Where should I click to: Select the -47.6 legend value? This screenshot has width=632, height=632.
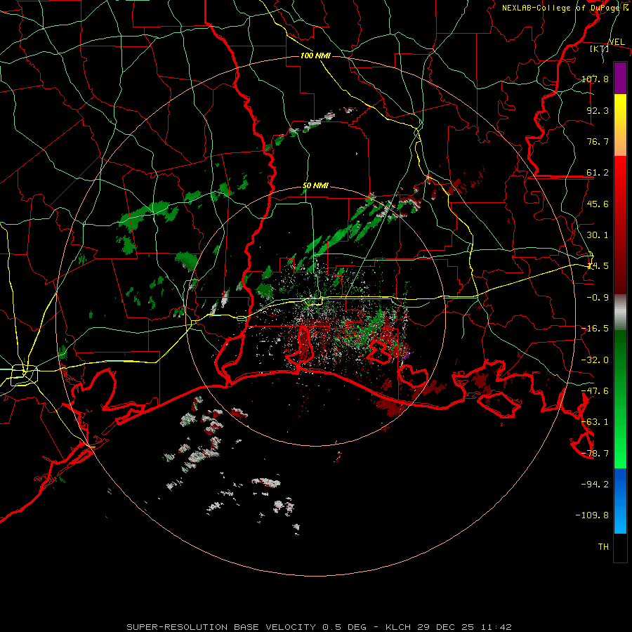595,391
